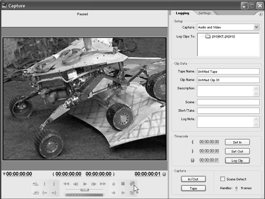Click the Record capture button
Screen dimensions: 265x199
(132, 184)
